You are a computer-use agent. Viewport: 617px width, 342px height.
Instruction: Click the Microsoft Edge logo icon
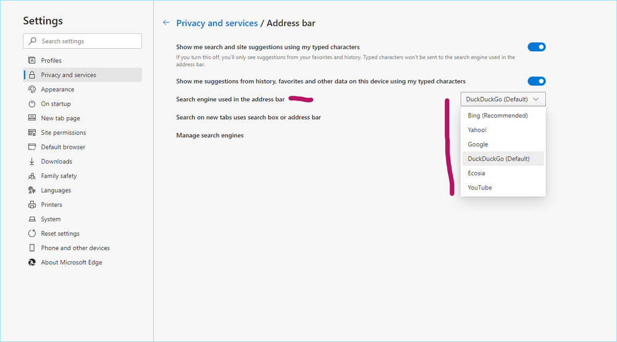pyautogui.click(x=32, y=262)
